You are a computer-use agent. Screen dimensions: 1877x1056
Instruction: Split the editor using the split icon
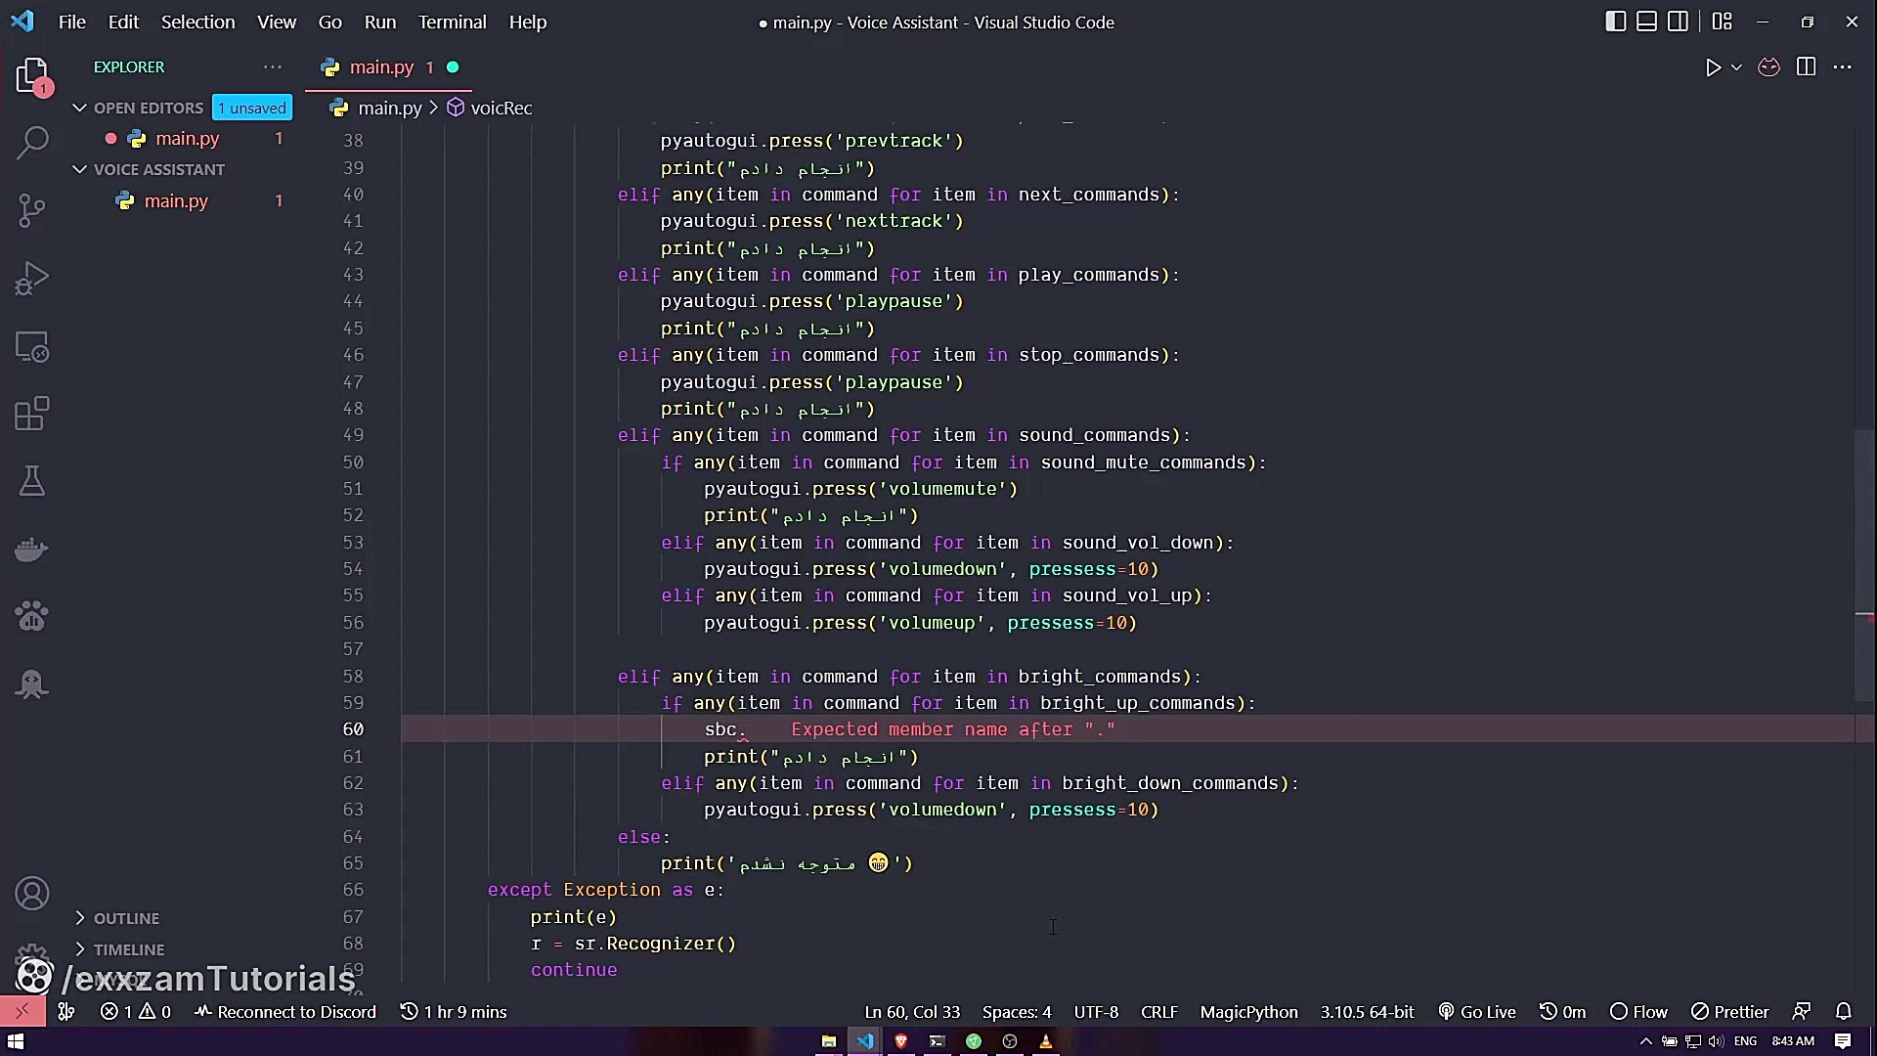pos(1806,68)
